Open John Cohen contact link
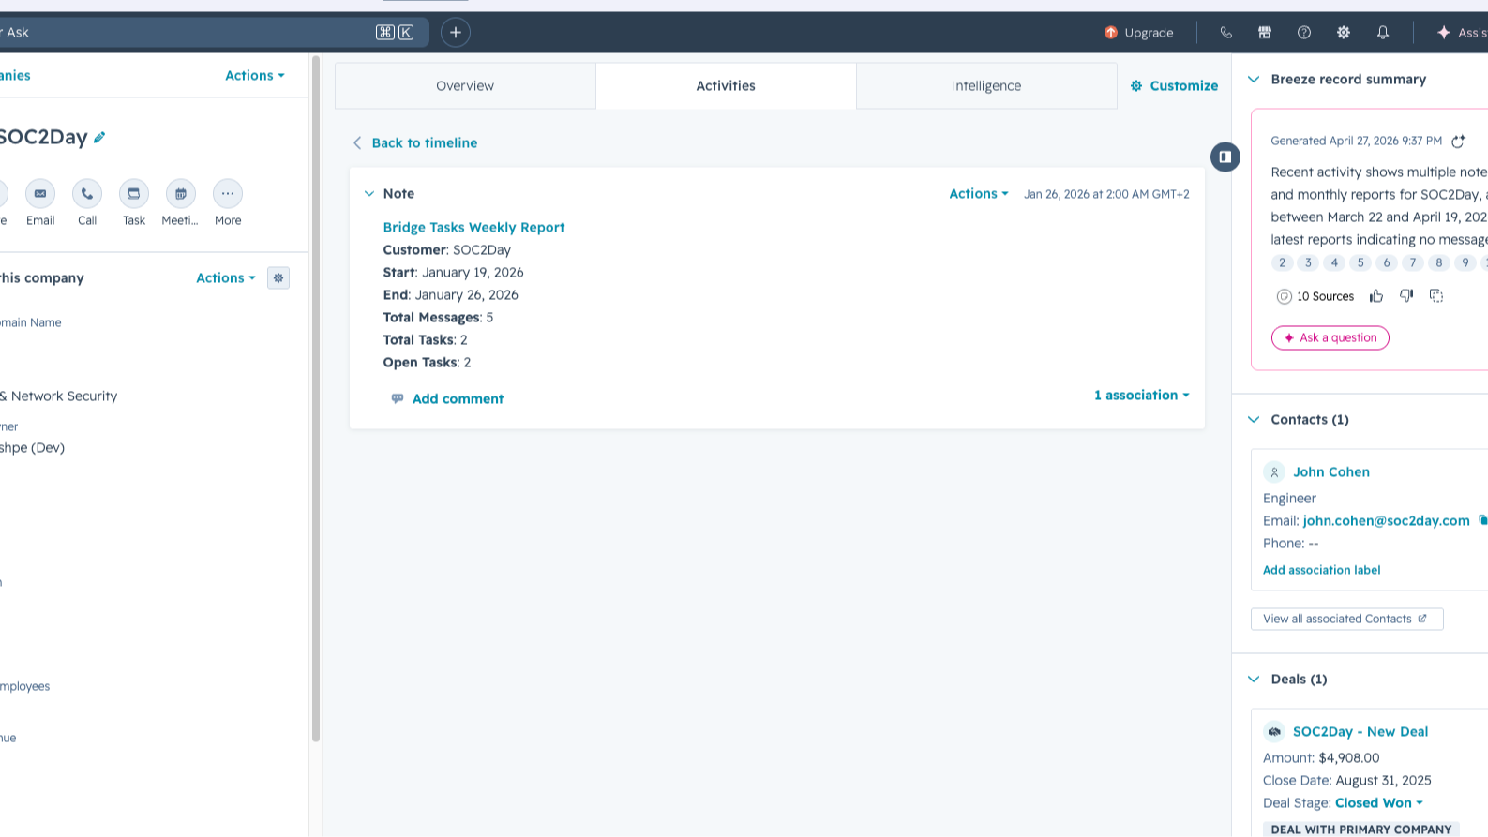This screenshot has height=837, width=1488. (x=1331, y=471)
